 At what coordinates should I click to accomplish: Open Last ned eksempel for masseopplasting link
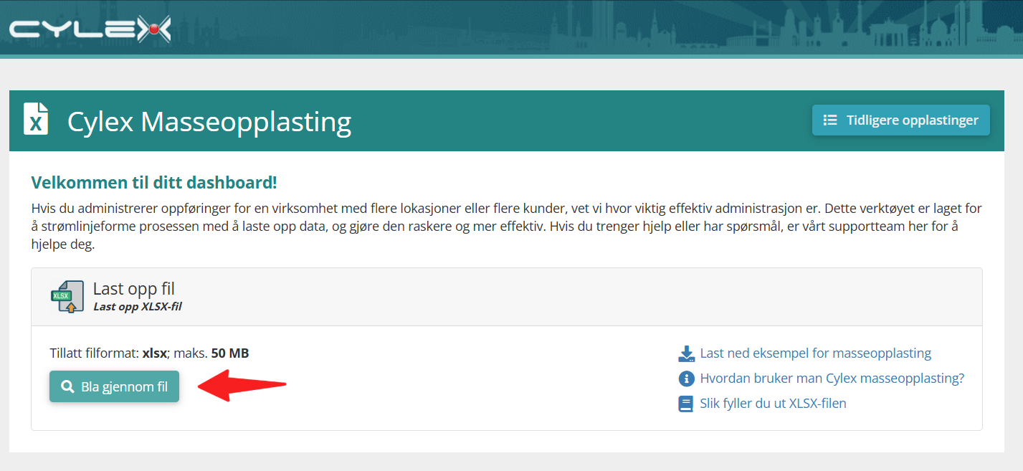click(815, 353)
